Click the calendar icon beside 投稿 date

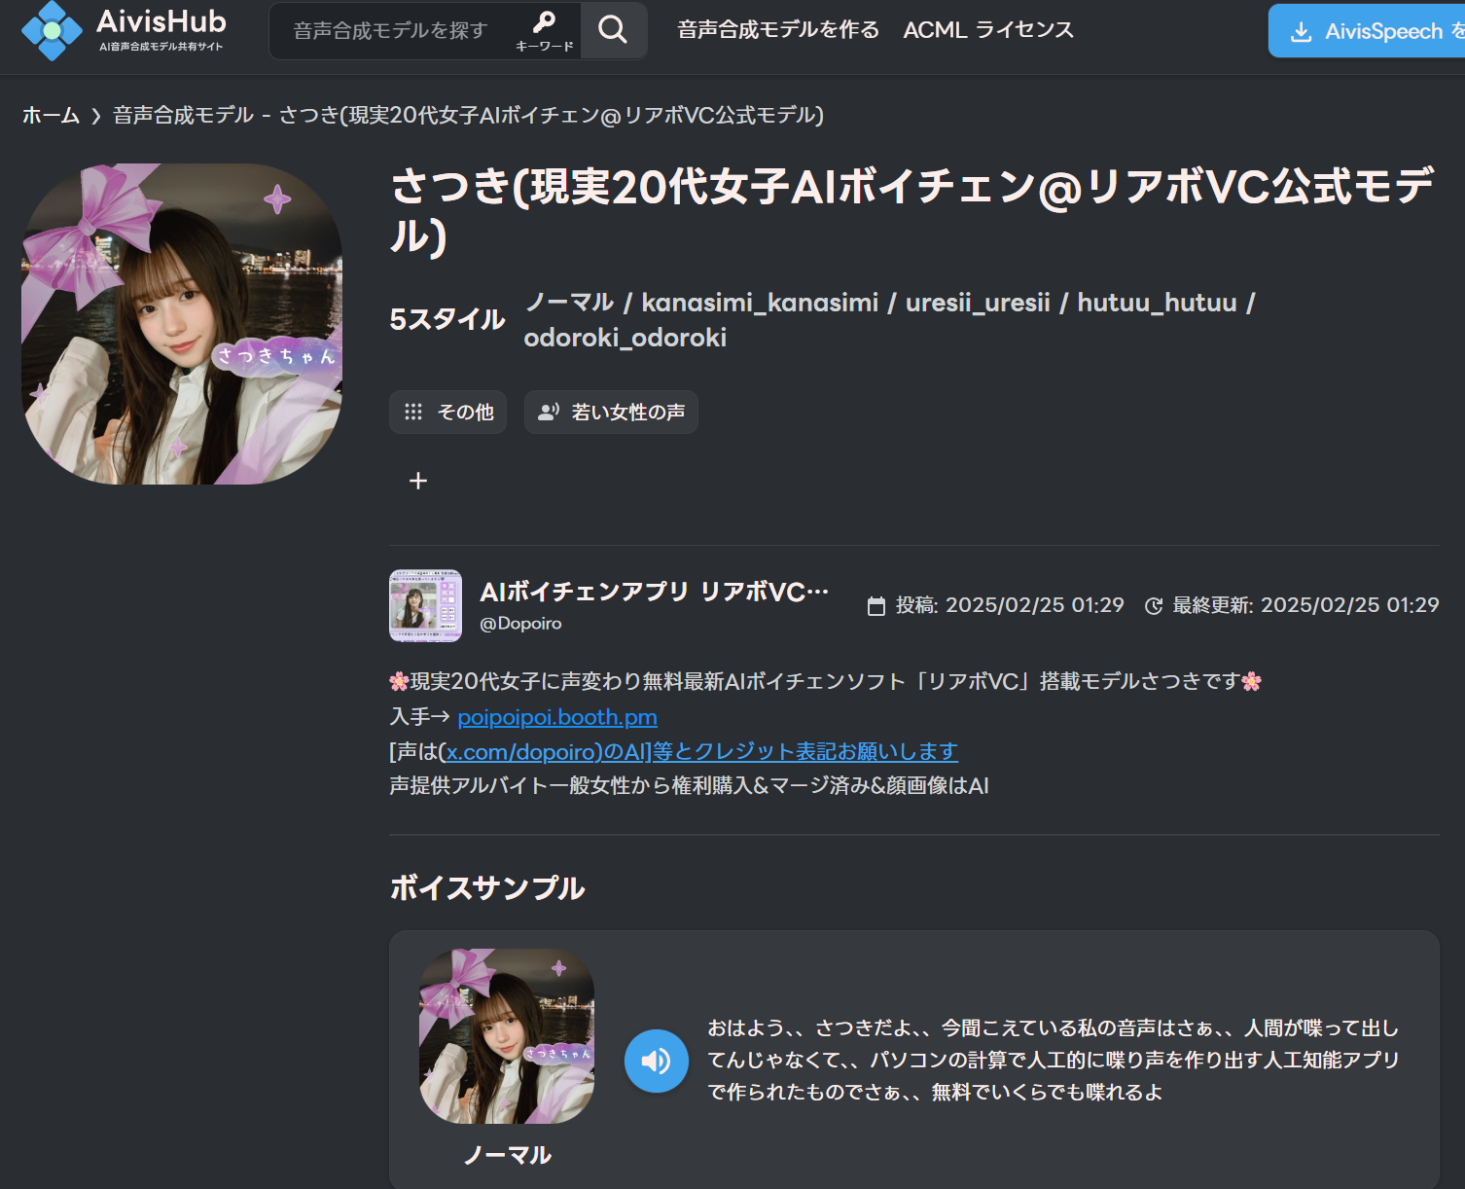(876, 606)
